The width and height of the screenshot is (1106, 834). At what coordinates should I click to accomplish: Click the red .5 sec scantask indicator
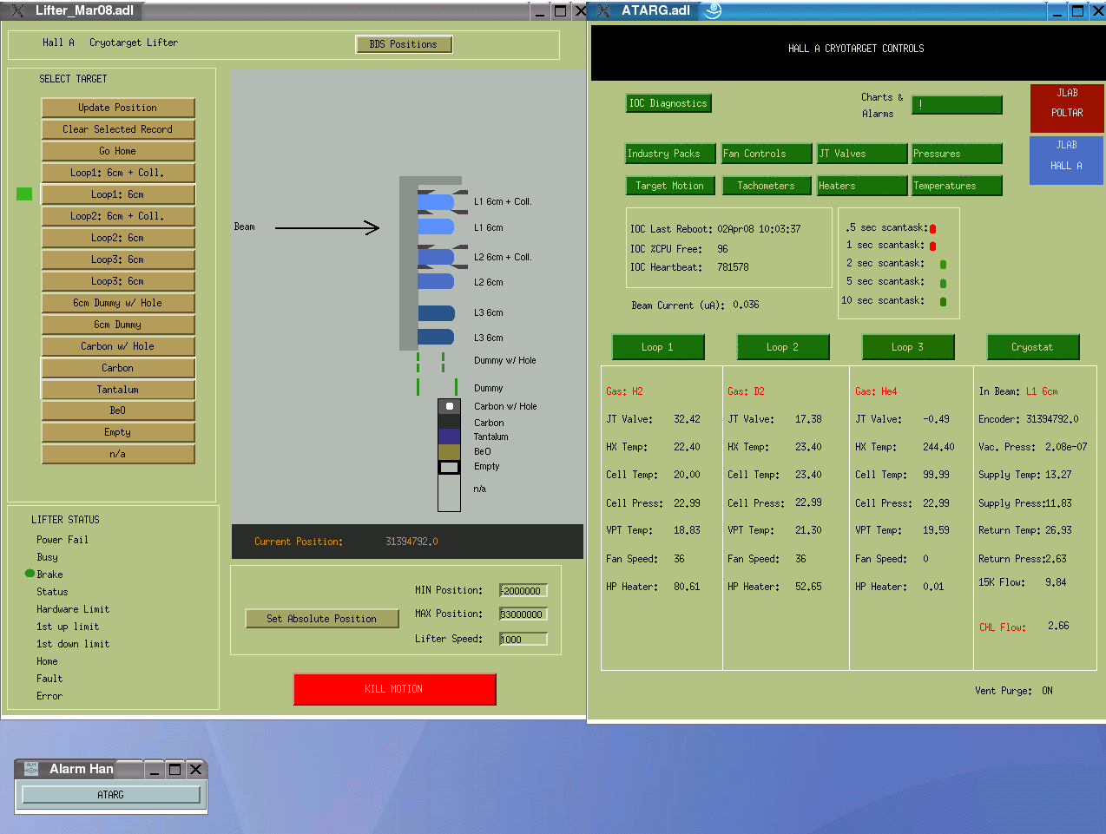click(933, 228)
